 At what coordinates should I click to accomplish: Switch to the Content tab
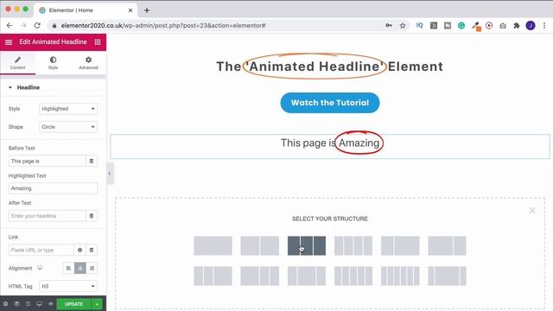pyautogui.click(x=17, y=63)
